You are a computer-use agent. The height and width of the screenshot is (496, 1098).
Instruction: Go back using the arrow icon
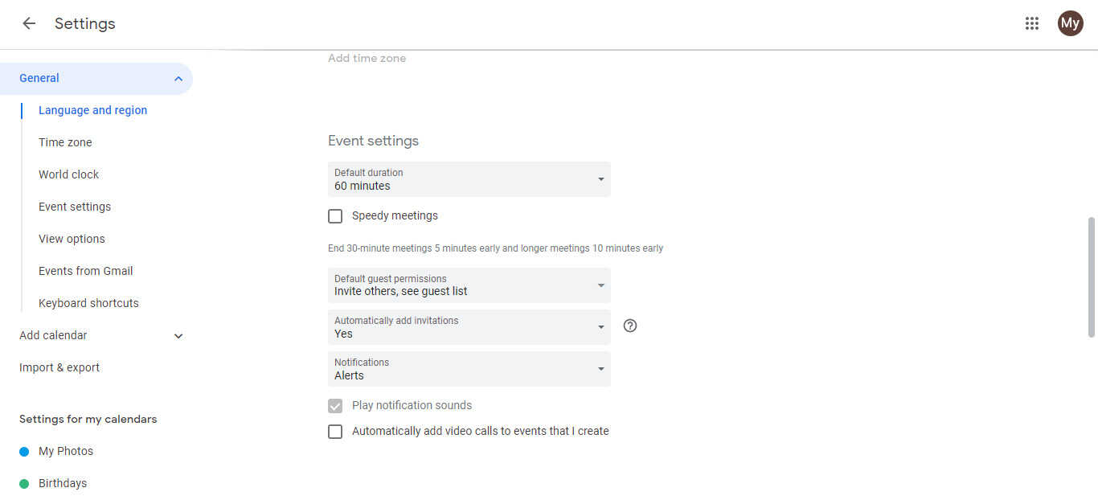click(29, 23)
